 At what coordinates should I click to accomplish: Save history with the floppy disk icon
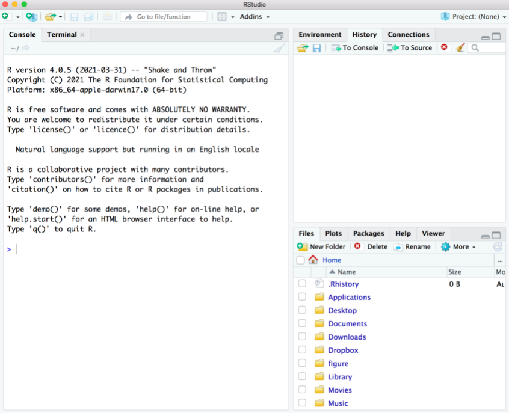click(x=316, y=48)
